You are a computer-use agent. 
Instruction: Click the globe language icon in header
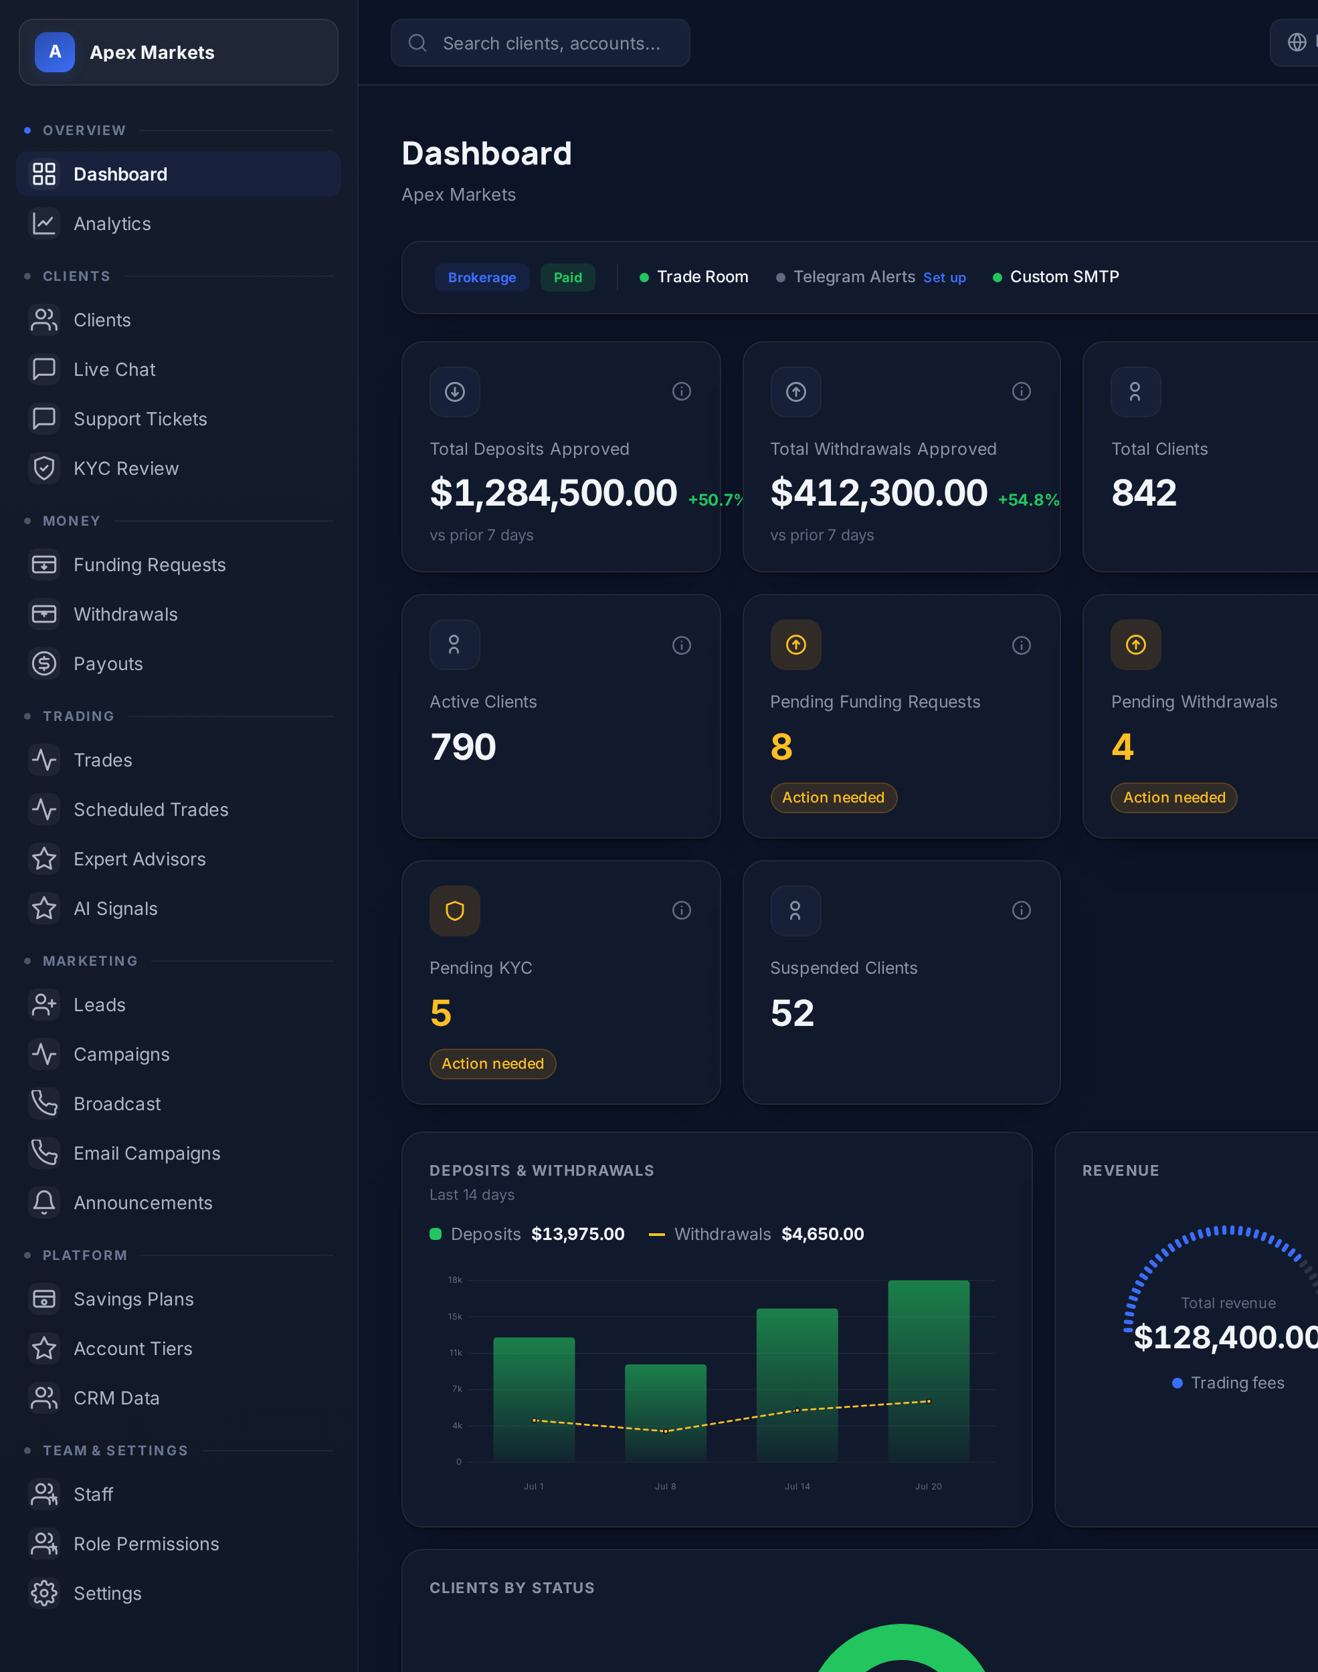pyautogui.click(x=1297, y=42)
